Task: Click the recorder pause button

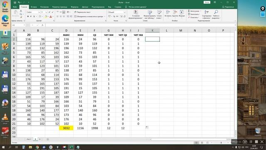Action: pos(251,142)
